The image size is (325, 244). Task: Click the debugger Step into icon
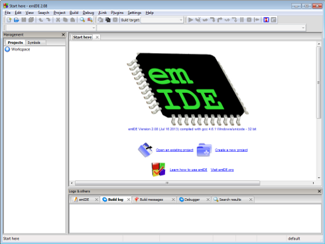click(212, 20)
